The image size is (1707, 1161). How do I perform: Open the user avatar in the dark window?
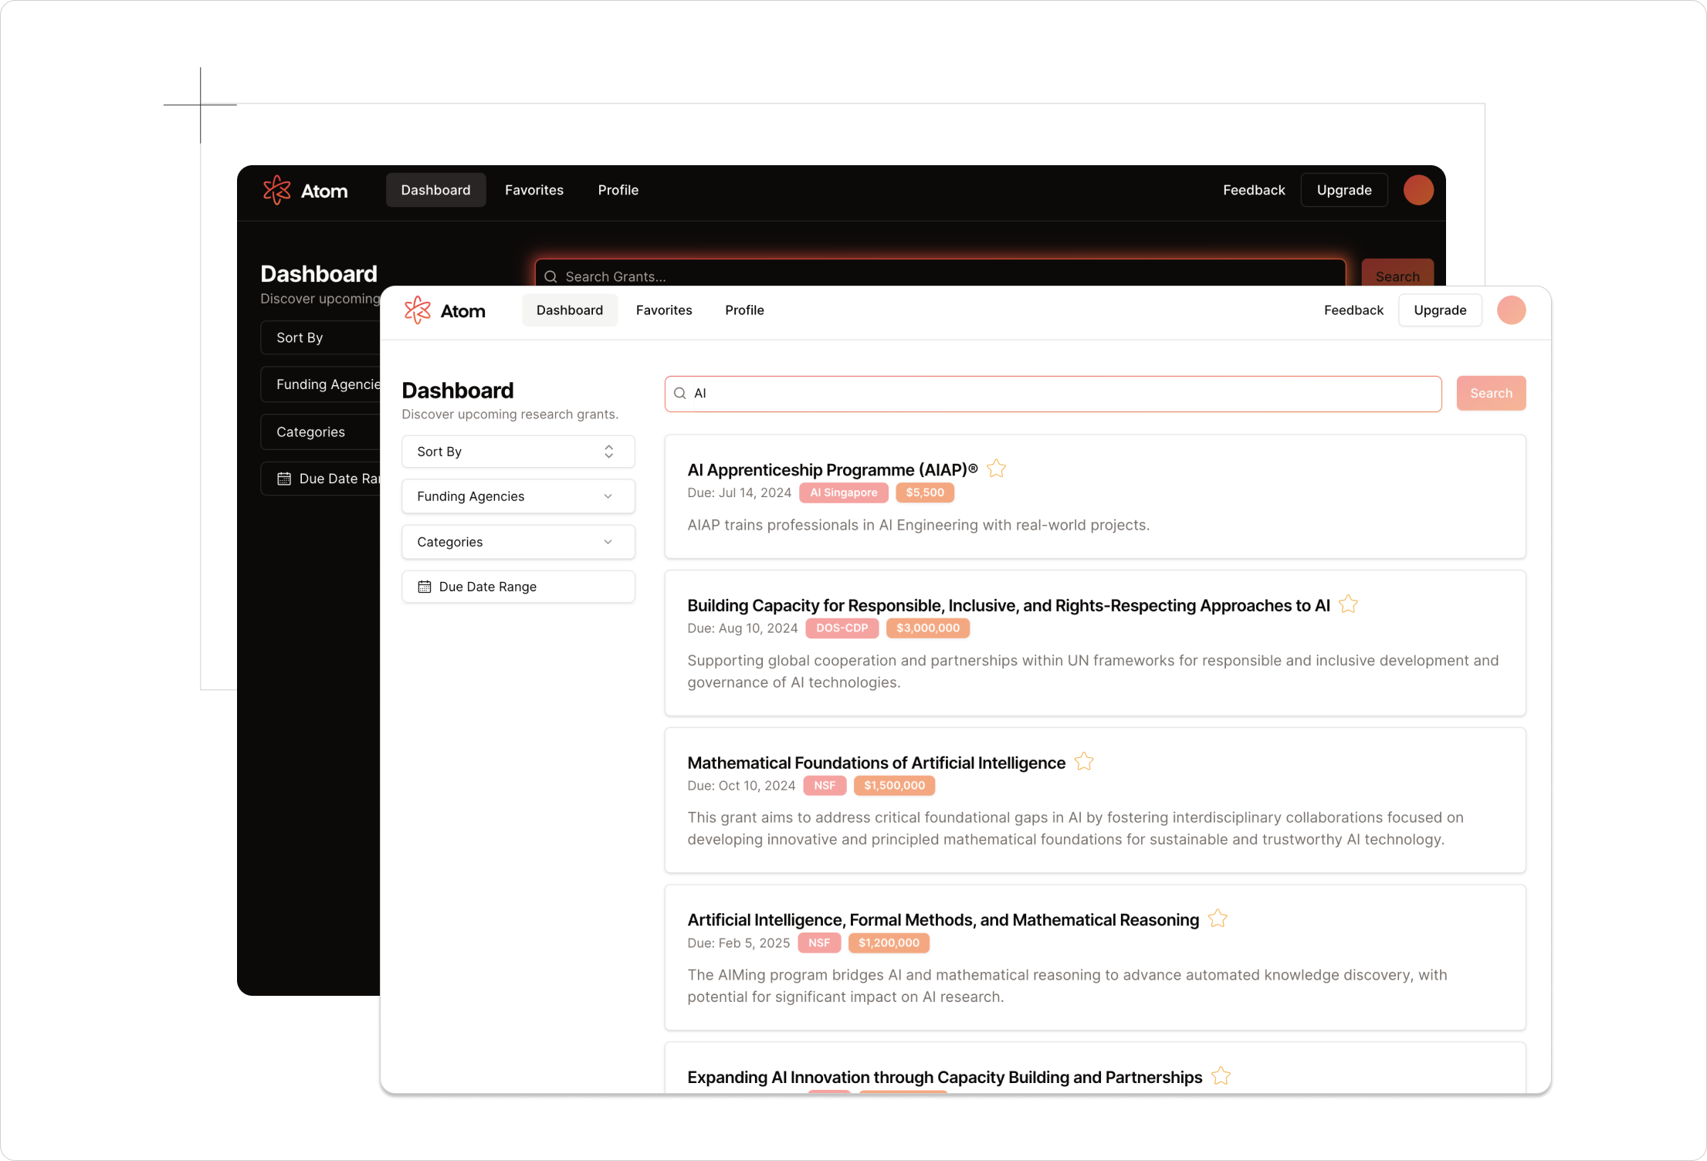tap(1418, 190)
